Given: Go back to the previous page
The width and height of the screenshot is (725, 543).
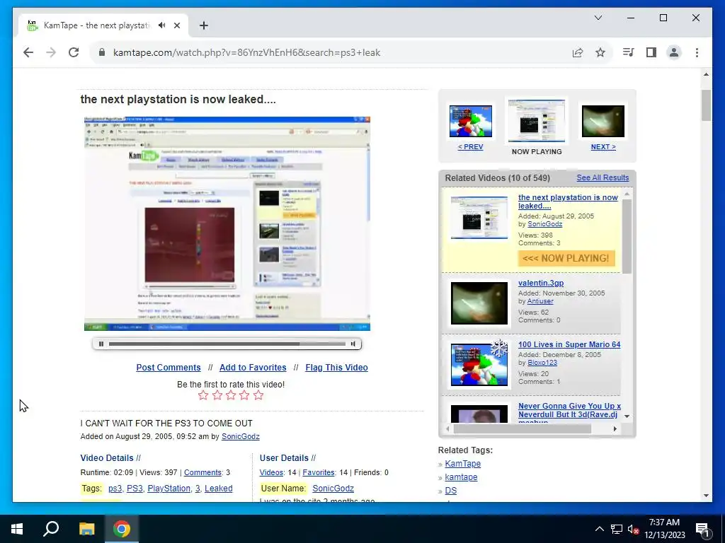Looking at the screenshot, I should 28,52.
